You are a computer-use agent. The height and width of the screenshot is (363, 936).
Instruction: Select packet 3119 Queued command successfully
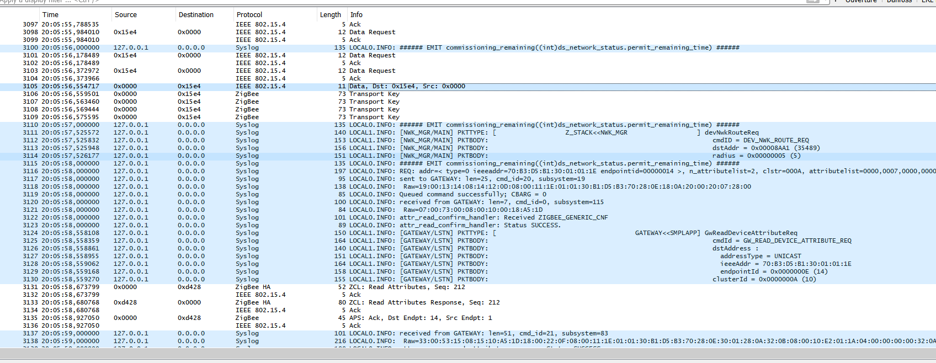[468, 194]
